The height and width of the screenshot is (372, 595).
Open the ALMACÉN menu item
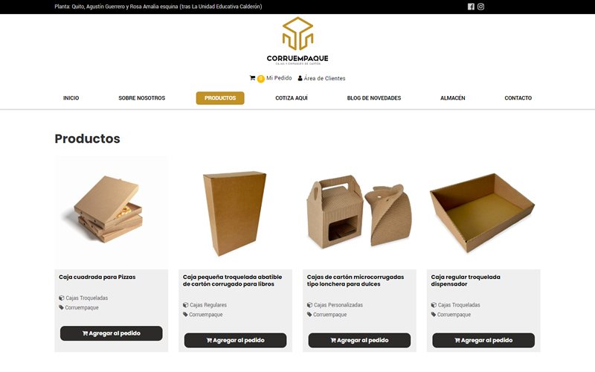[x=453, y=98]
